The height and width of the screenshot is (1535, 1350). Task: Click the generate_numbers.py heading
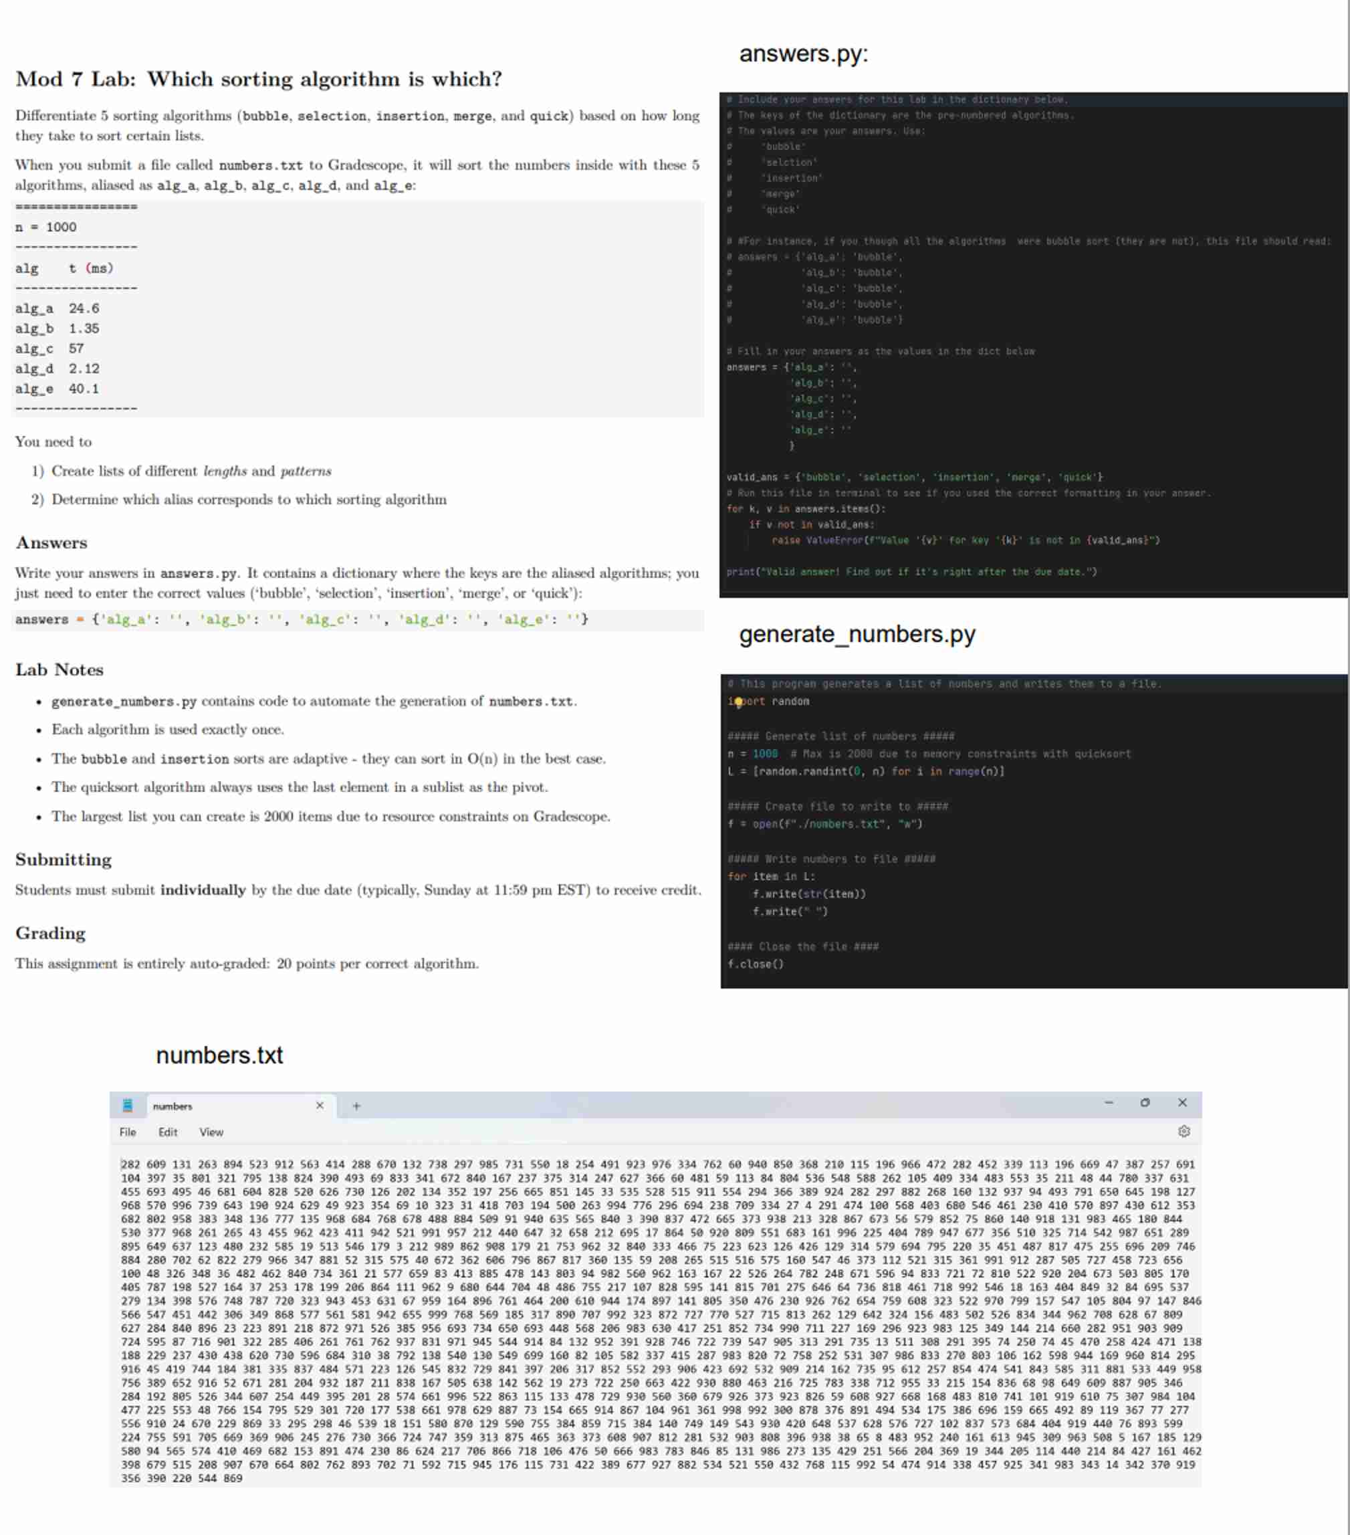(857, 635)
